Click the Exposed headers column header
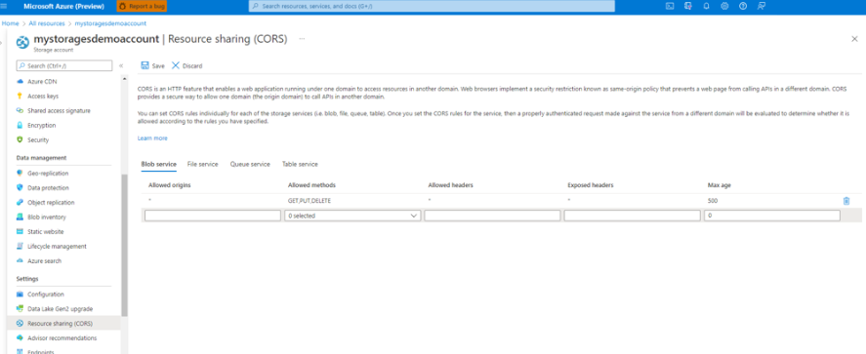 591,185
